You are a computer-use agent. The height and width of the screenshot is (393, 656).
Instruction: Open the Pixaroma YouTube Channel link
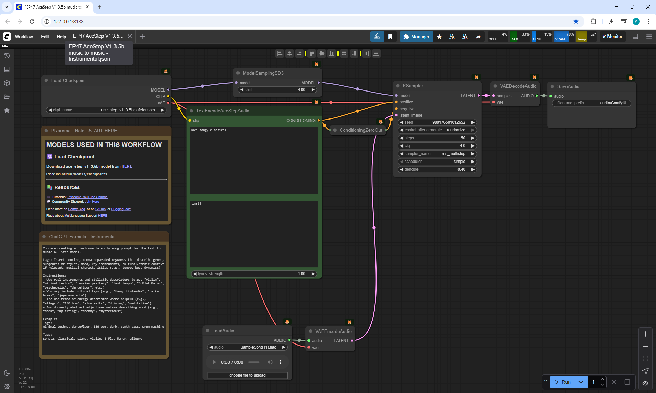[x=88, y=197]
